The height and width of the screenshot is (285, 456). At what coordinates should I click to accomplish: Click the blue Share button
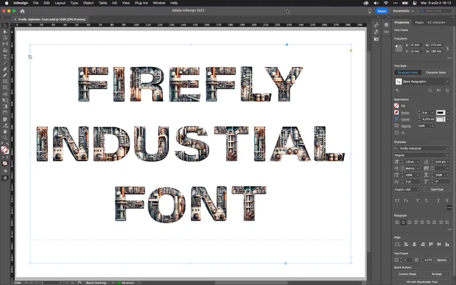point(382,11)
